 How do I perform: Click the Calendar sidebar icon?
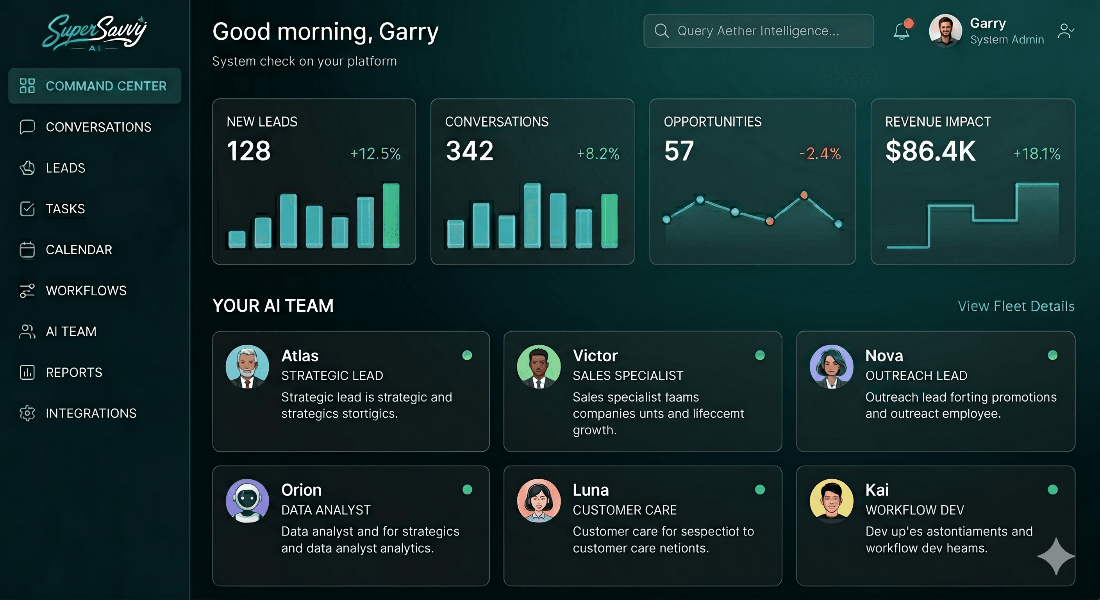pos(27,249)
